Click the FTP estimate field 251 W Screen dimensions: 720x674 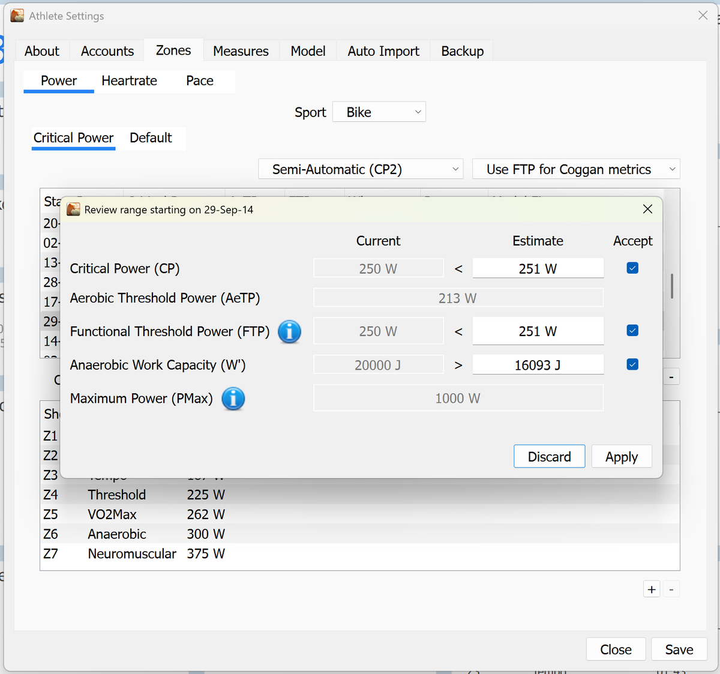coord(538,331)
